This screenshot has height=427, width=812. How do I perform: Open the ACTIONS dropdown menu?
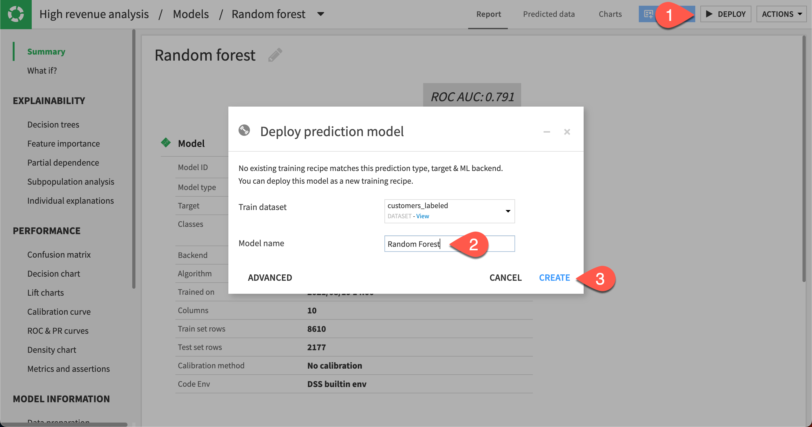[781, 14]
